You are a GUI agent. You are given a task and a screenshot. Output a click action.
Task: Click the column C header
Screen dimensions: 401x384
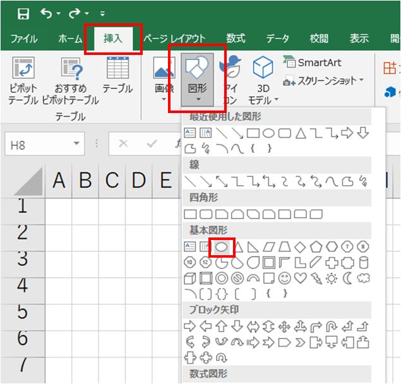(x=112, y=181)
